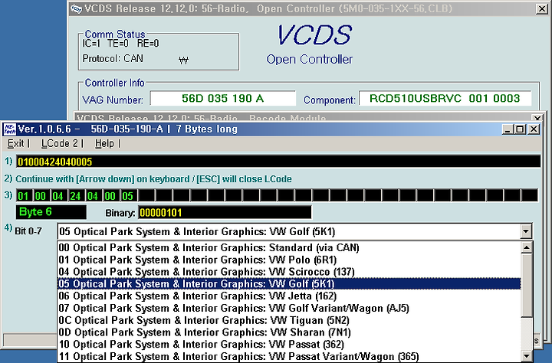Close the LCode window
The width and height of the screenshot is (552, 363).
click(x=534, y=129)
